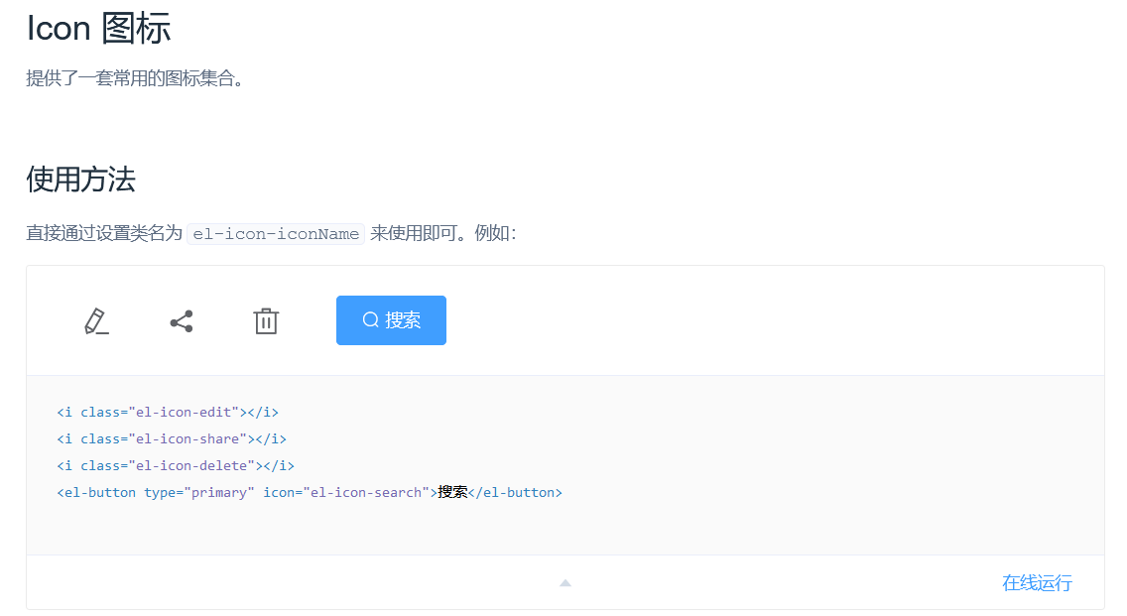Image resolution: width=1127 pixels, height=616 pixels.
Task: Click the magnifier icon inside the search button
Action: 371,320
